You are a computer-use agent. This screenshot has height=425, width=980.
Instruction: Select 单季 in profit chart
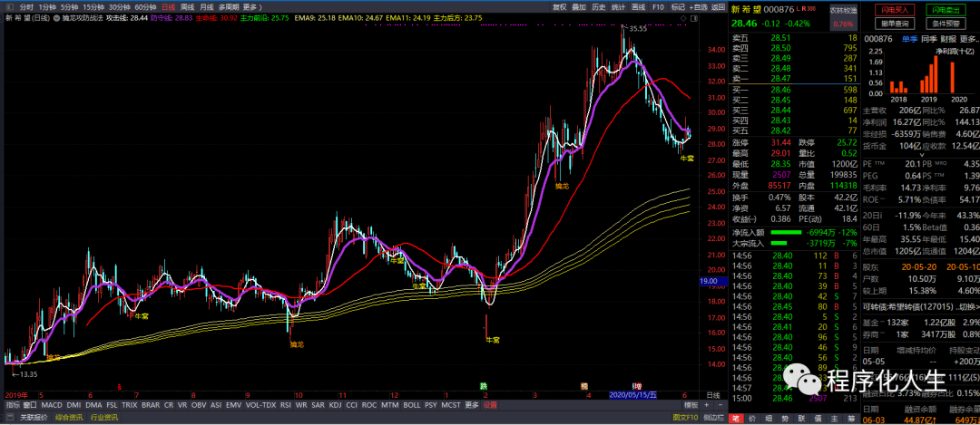tap(909, 39)
